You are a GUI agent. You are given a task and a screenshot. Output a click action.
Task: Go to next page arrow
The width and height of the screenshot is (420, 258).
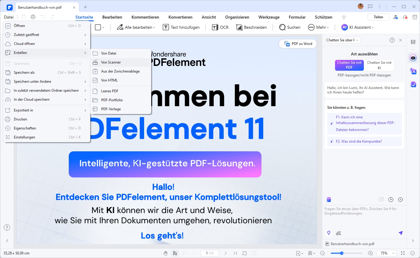coord(225,253)
